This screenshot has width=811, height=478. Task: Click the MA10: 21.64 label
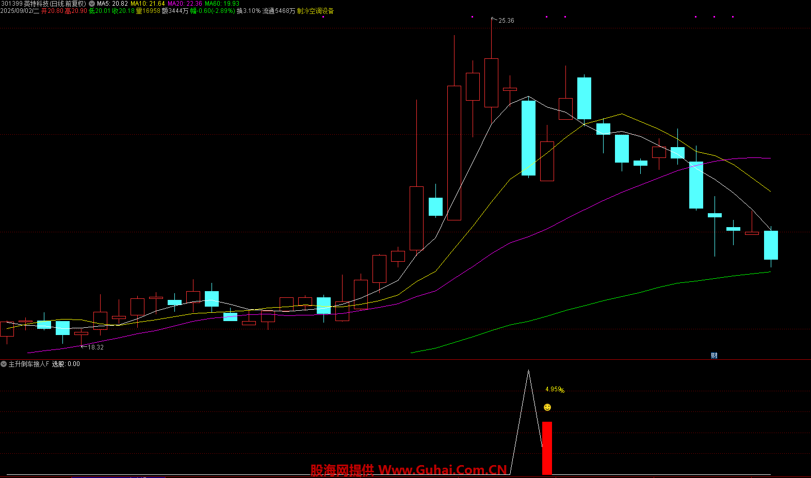(x=148, y=4)
